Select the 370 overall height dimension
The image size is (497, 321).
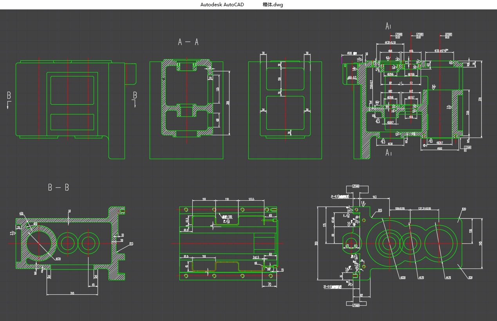pyautogui.click(x=480, y=100)
